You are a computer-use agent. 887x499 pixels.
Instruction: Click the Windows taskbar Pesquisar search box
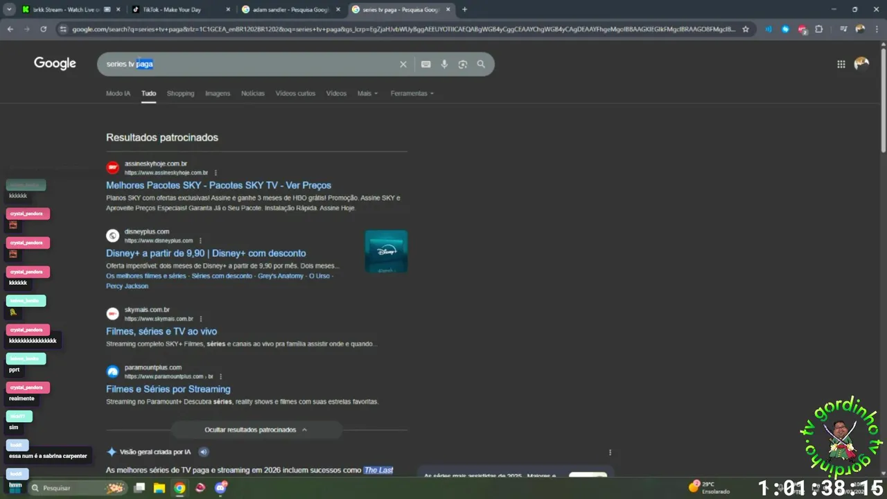click(x=77, y=488)
